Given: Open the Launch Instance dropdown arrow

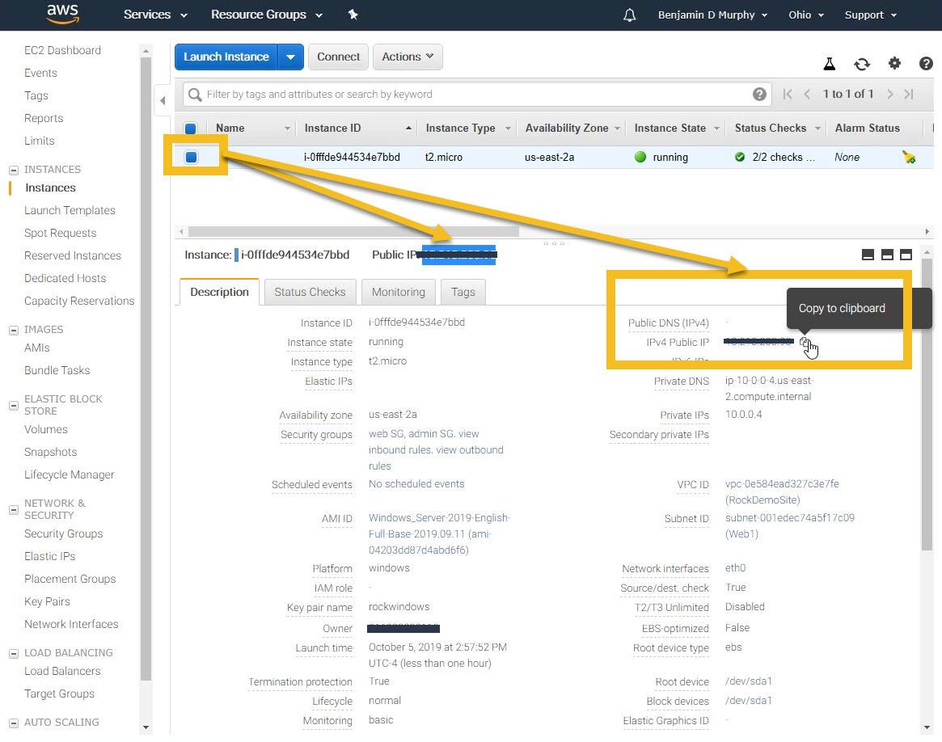Looking at the screenshot, I should [291, 57].
